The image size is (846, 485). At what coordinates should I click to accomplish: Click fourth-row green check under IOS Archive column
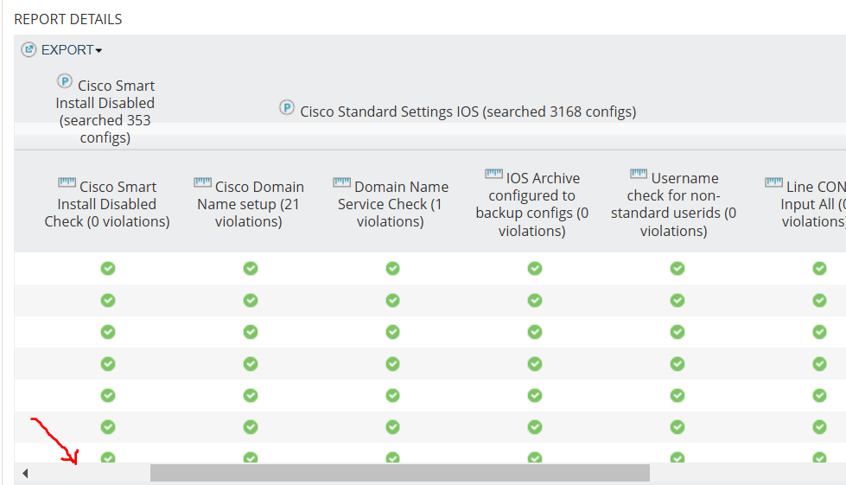point(535,364)
